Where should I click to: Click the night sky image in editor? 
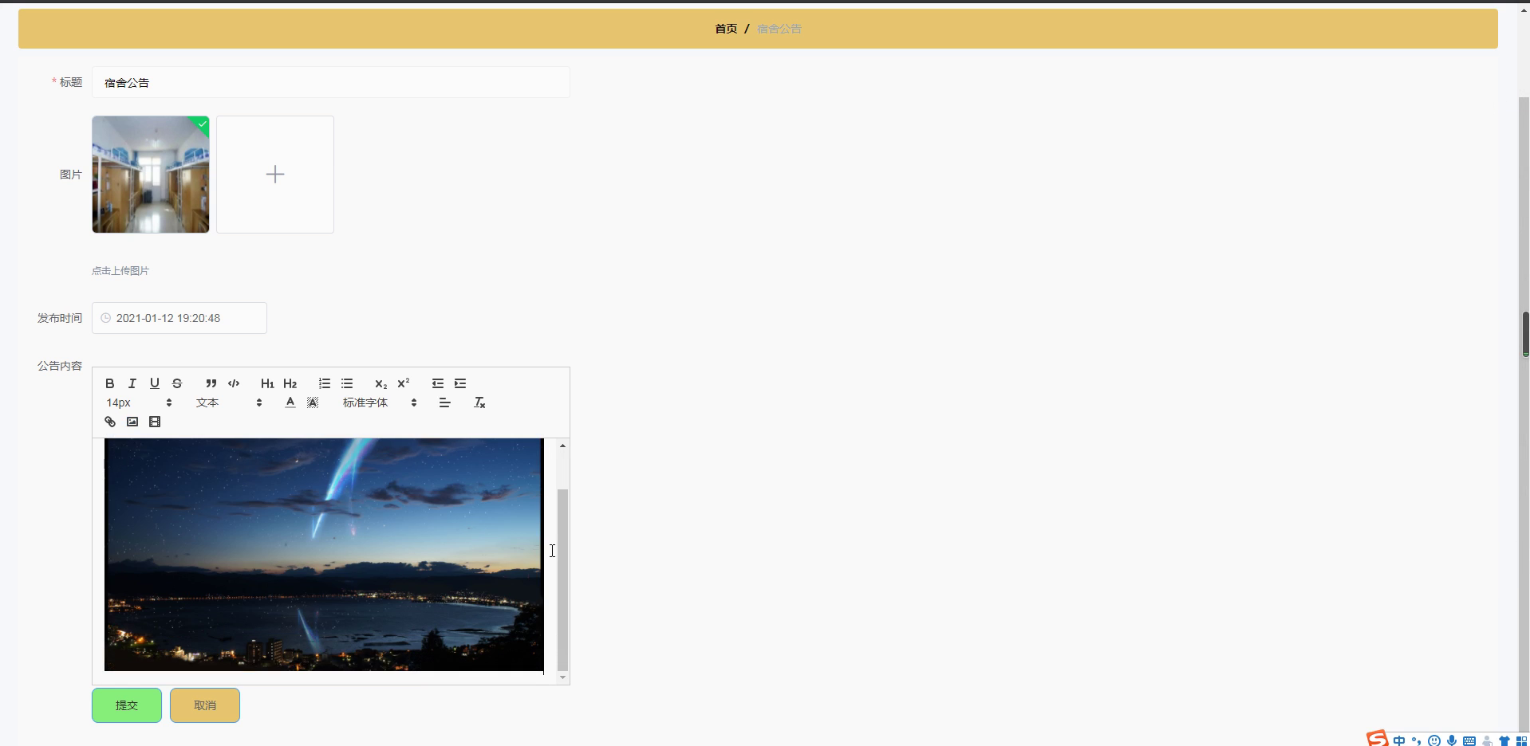coord(324,555)
